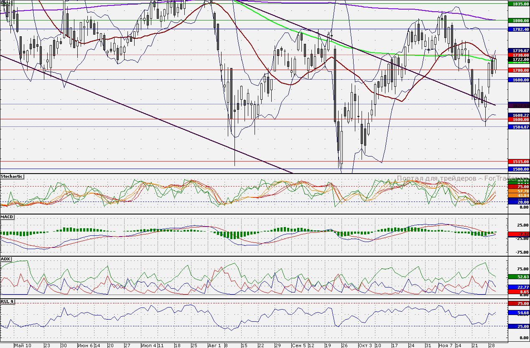Click the Май 10 date on time axis
The width and height of the screenshot is (530, 348).
click(x=23, y=345)
